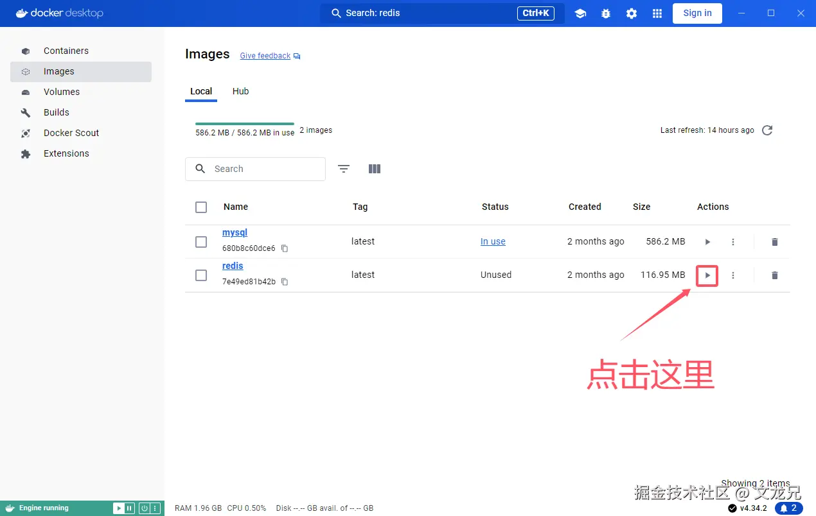The width and height of the screenshot is (816, 516).
Task: Open the redis image link
Action: click(x=233, y=266)
